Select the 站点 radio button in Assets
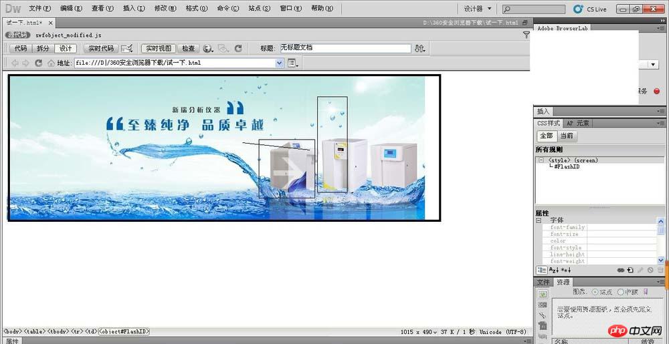 pos(595,292)
